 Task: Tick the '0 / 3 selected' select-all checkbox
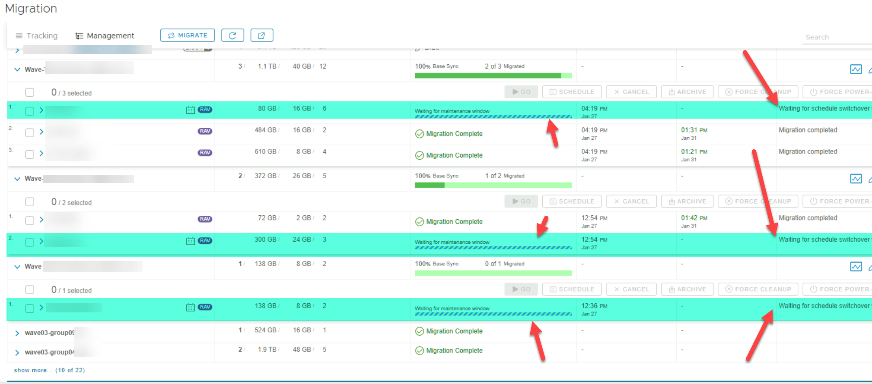[30, 92]
